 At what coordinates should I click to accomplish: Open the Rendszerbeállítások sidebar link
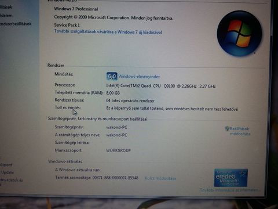point(16,24)
